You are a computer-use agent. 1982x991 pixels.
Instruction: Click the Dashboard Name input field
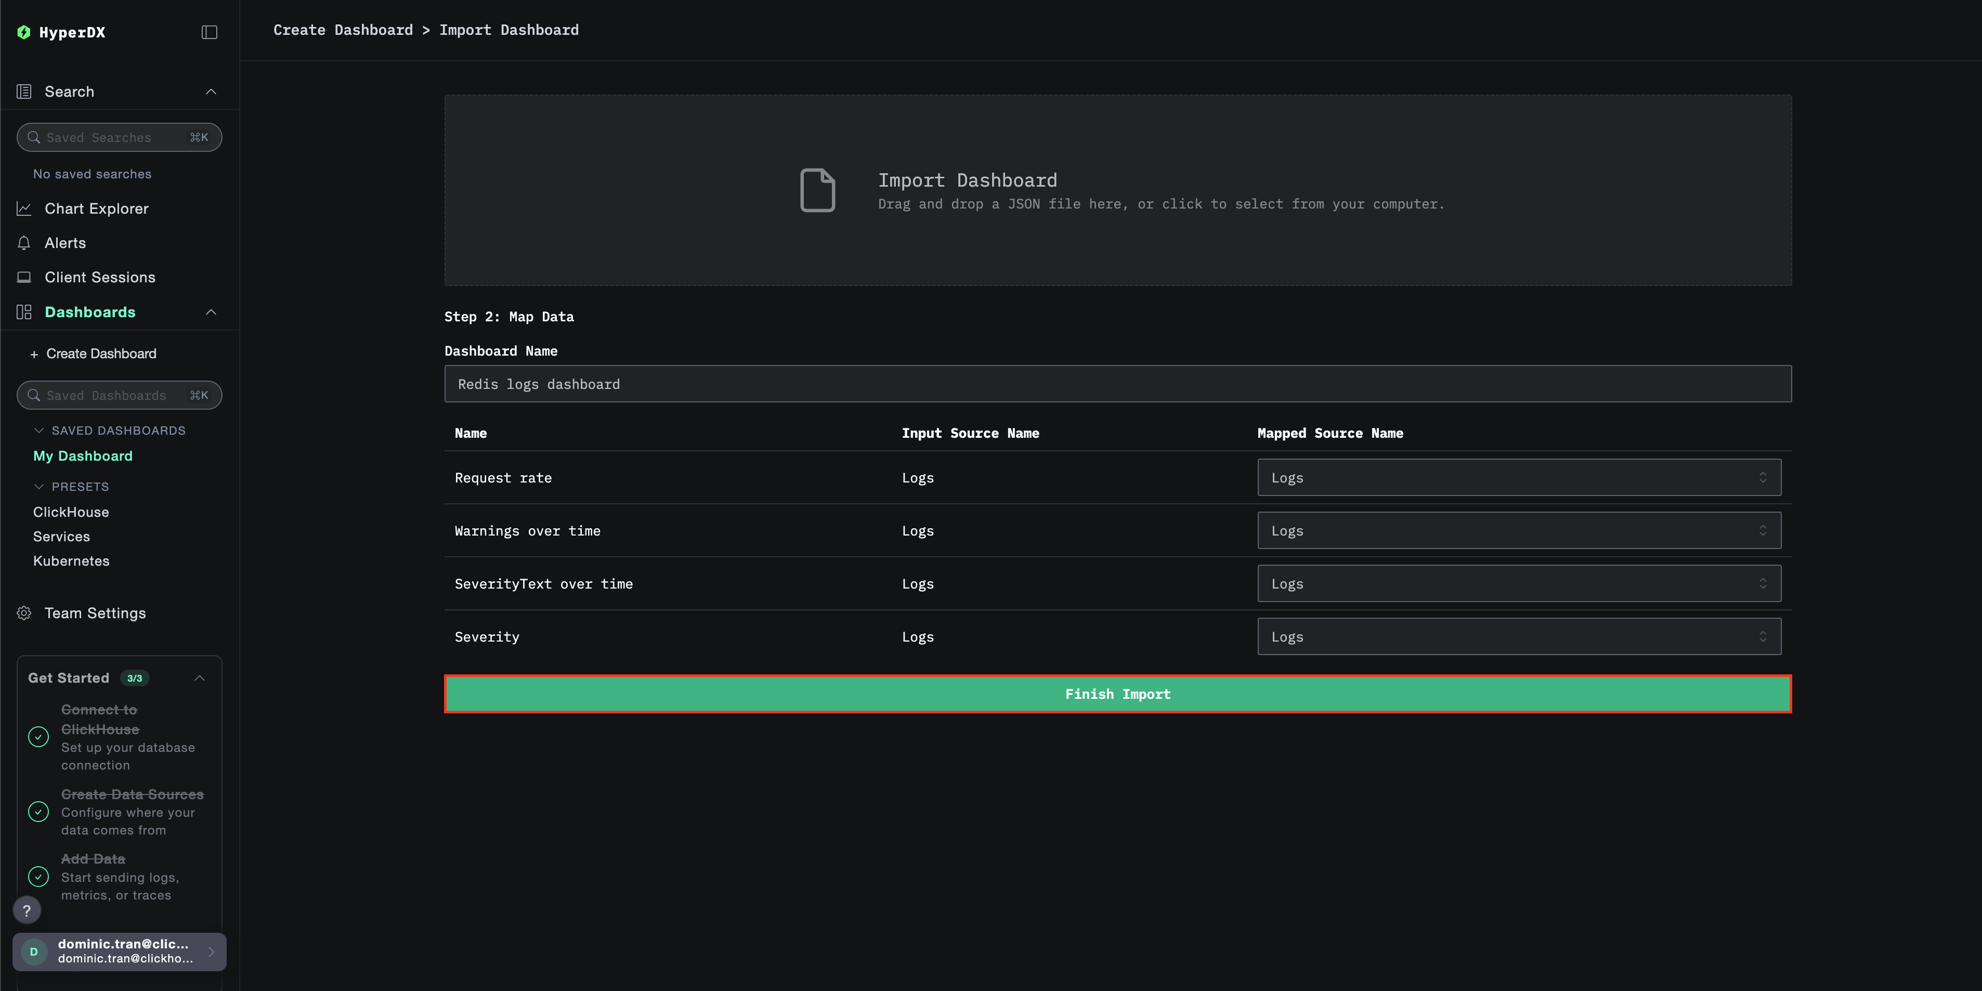[1117, 384]
